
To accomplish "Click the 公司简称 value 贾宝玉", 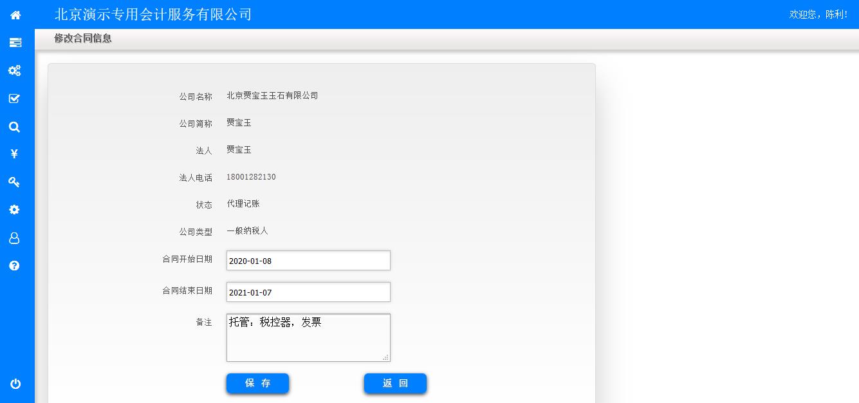I will coord(239,123).
